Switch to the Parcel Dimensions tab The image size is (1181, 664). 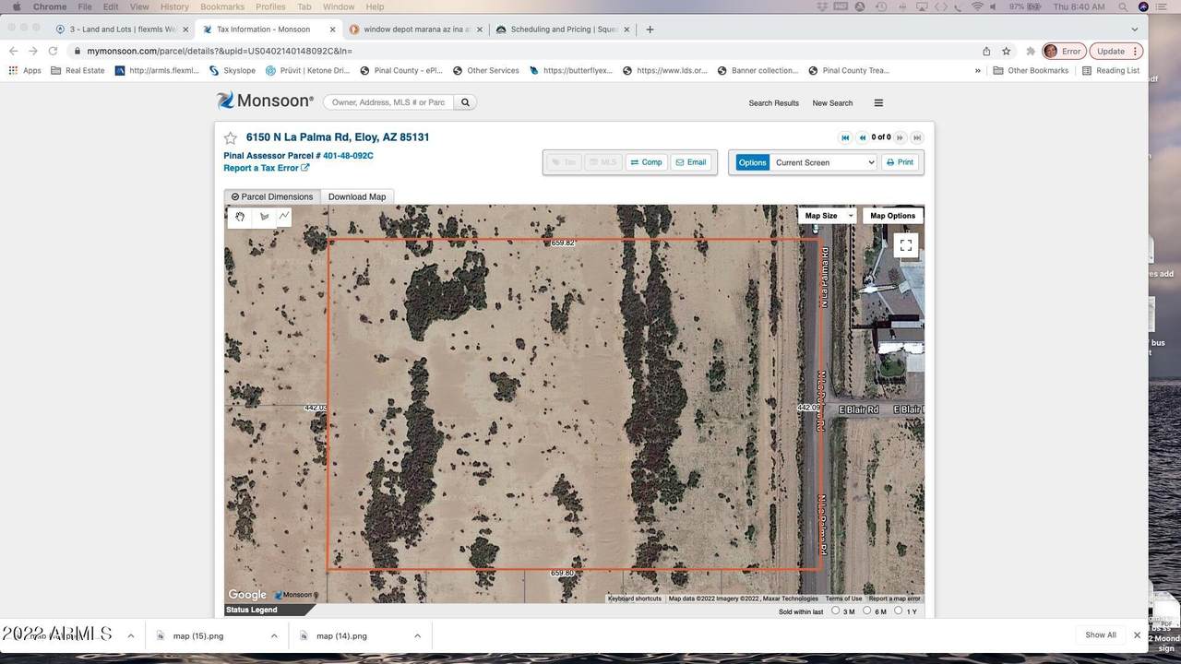point(272,196)
